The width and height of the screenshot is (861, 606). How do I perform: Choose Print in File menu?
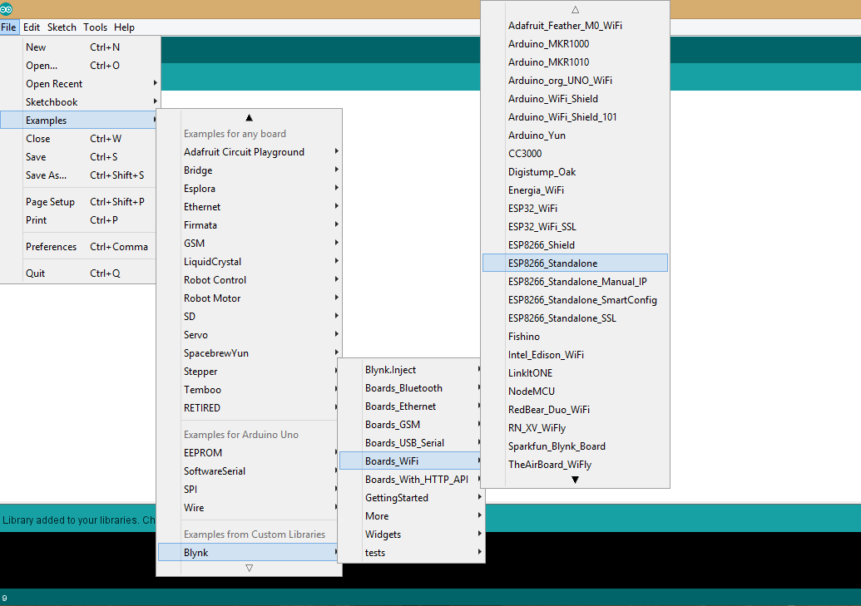coord(78,219)
